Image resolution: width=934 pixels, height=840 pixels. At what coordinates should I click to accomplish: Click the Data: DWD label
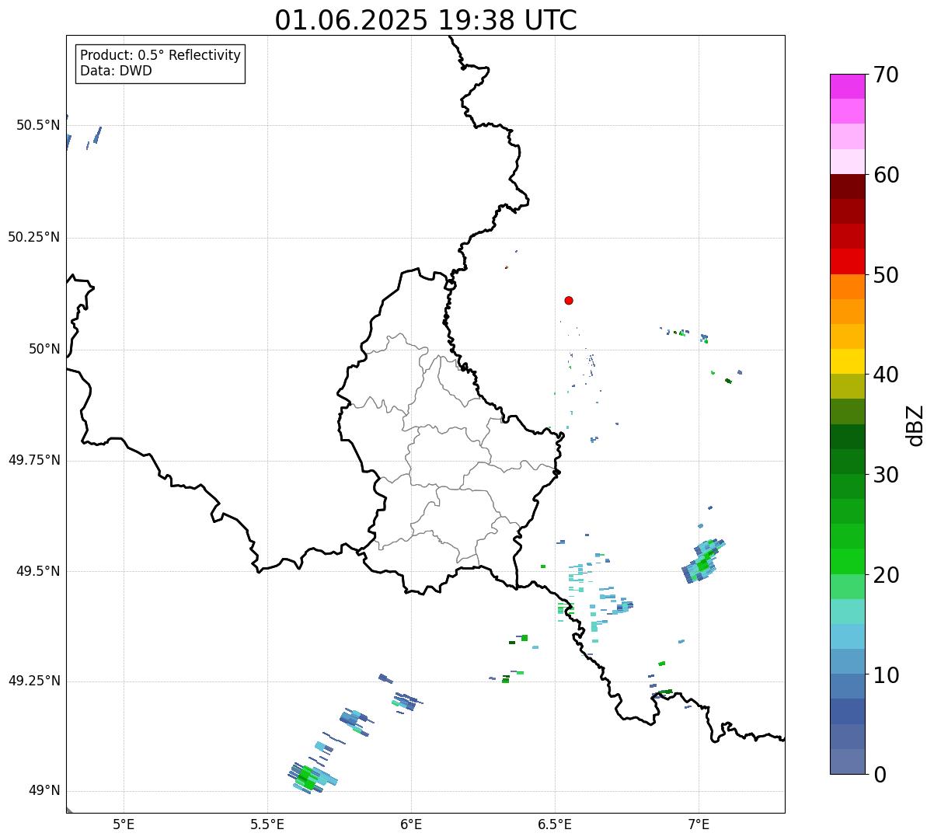coord(116,71)
